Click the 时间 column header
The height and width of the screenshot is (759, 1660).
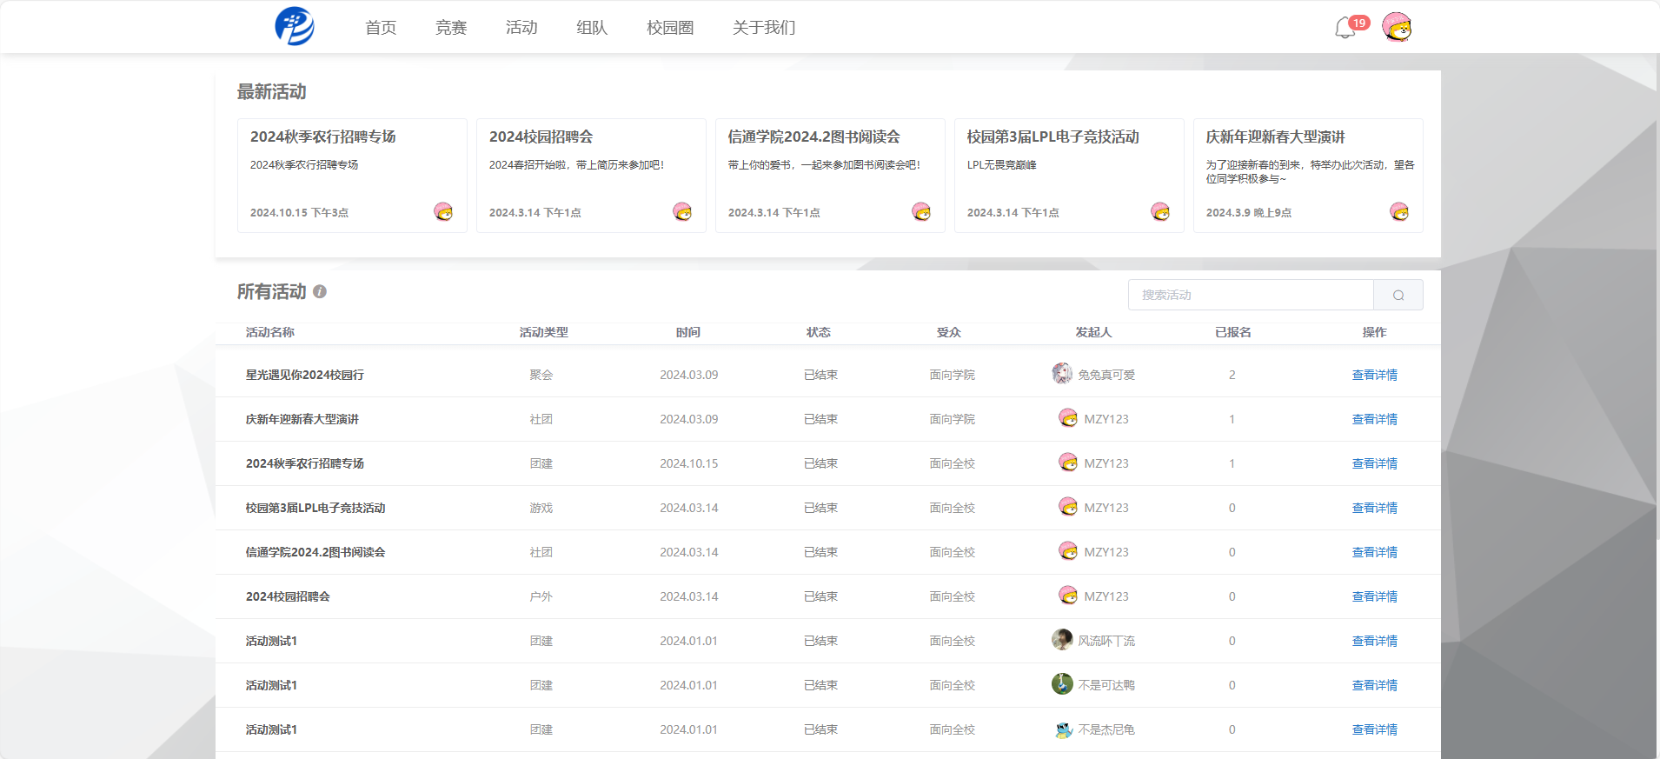tap(688, 332)
